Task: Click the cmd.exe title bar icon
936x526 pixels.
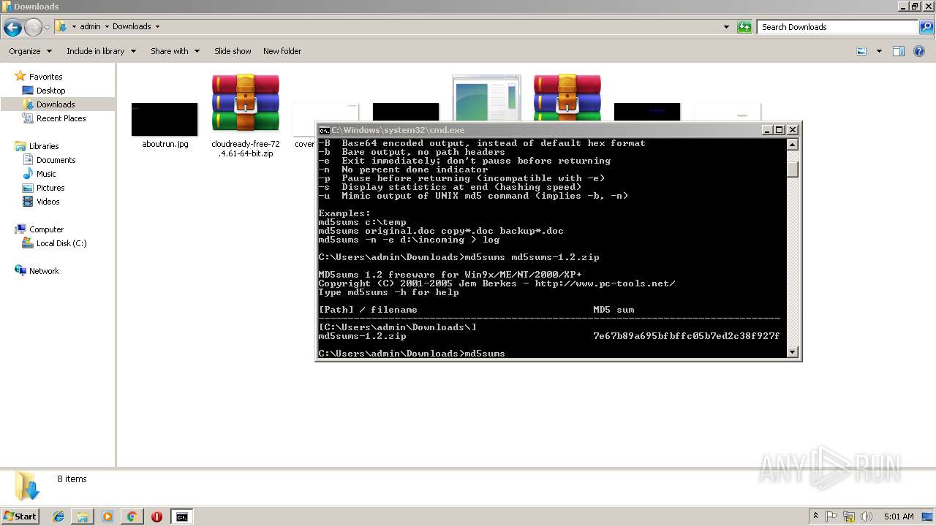Action: tap(324, 130)
